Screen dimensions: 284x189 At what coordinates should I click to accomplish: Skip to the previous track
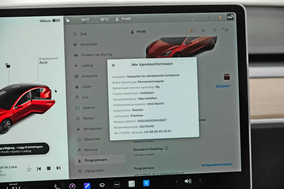tap(39, 169)
